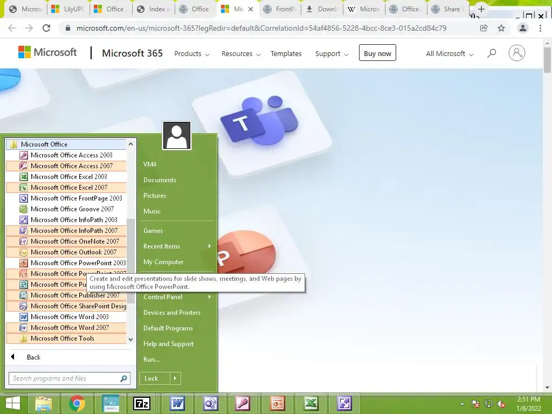Screen dimensions: 552x414
Task: Click the Start button on taskbar
Action: click(13, 403)
